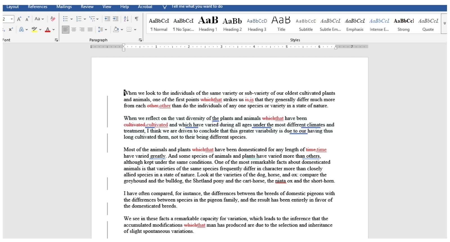Image resolution: width=450 pixels, height=242 pixels.
Task: Apply the Heading 1 style
Action: pyautogui.click(x=208, y=24)
